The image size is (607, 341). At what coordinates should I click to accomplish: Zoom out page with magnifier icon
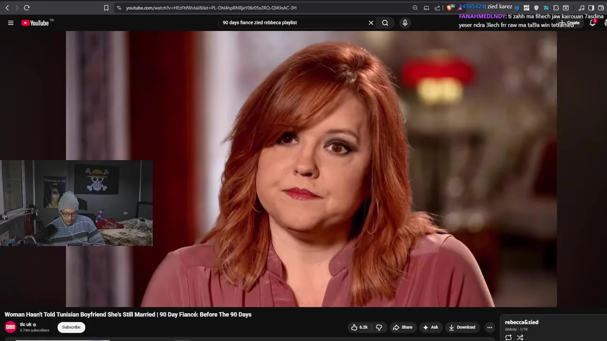click(415, 8)
